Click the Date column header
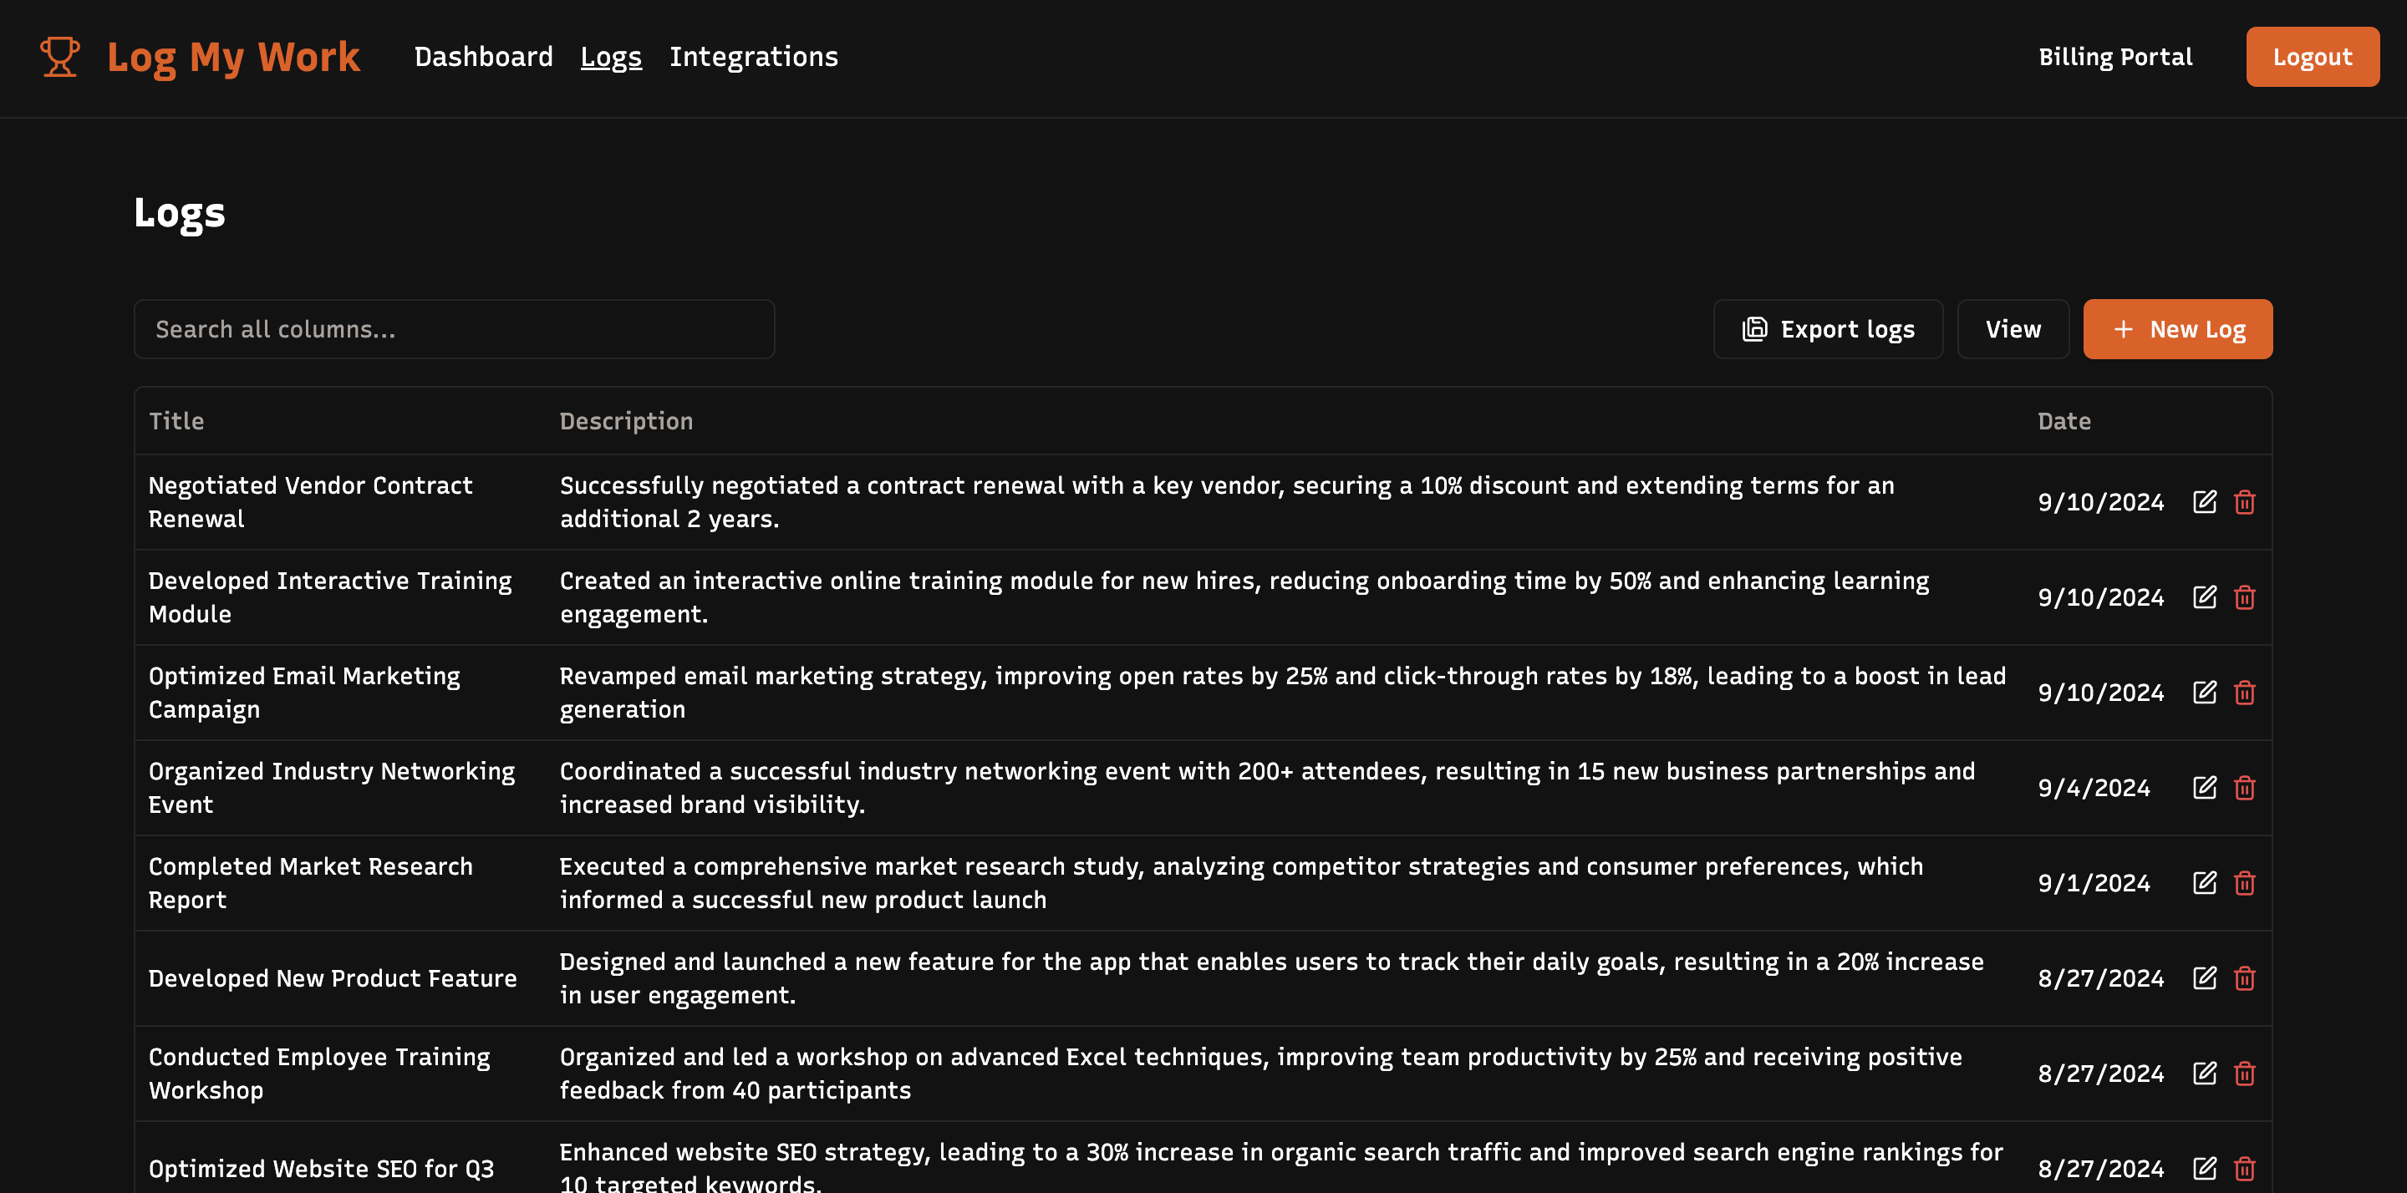The image size is (2407, 1193). (x=2064, y=421)
